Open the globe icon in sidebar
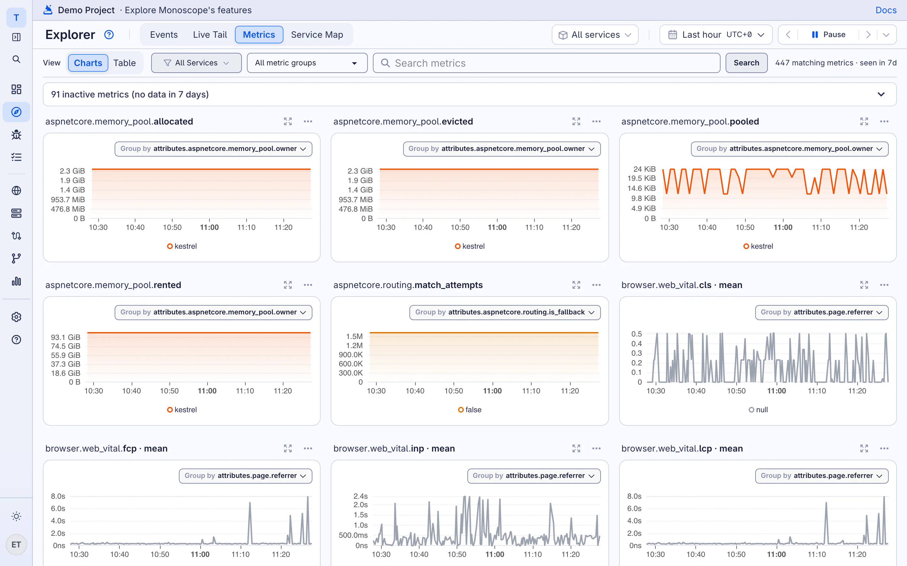 16,191
